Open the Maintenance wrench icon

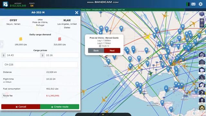pyautogui.click(x=202, y=78)
